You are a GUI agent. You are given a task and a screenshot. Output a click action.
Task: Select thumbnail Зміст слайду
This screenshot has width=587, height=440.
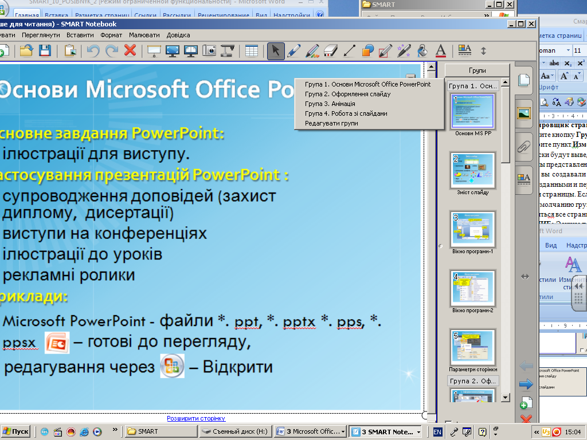coord(473,170)
